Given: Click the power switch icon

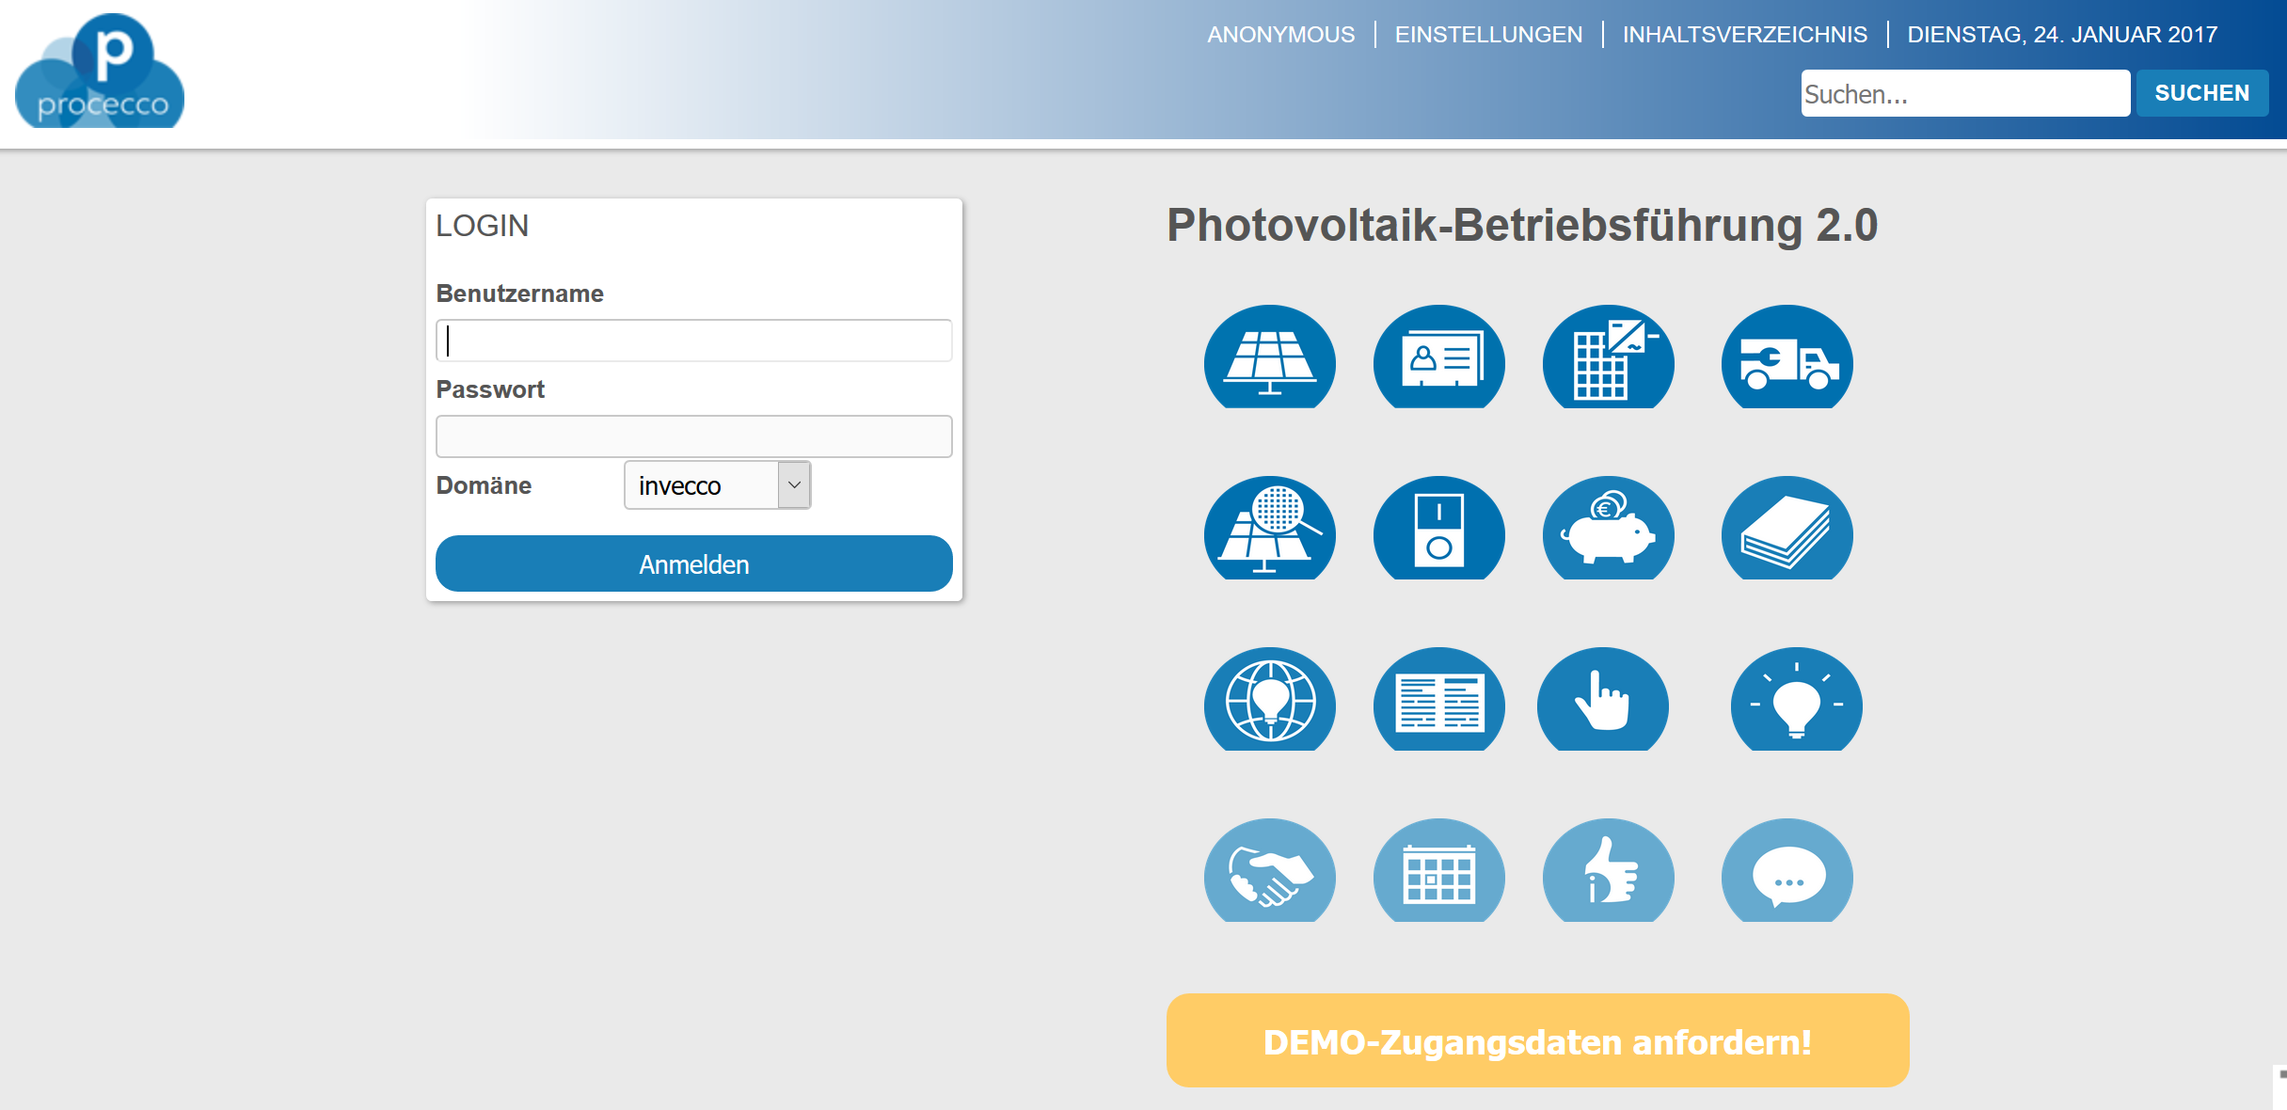Looking at the screenshot, I should [x=1438, y=529].
